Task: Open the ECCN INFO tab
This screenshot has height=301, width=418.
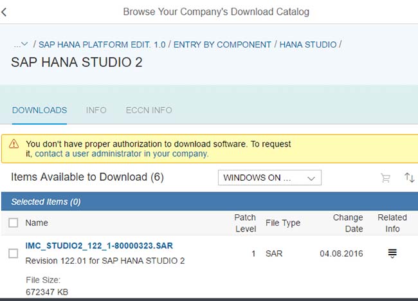Action: pyautogui.click(x=149, y=110)
